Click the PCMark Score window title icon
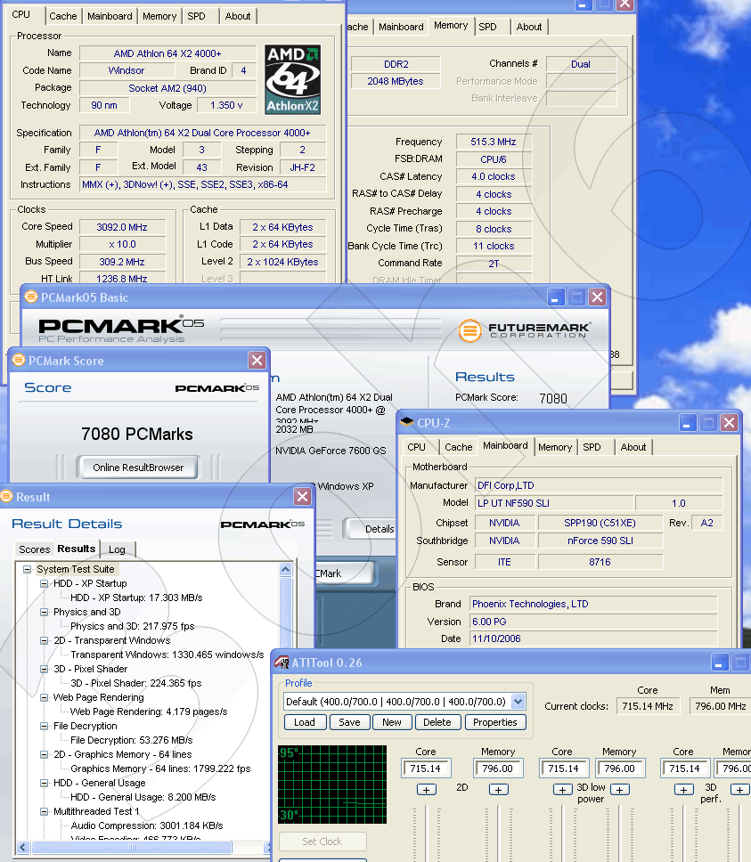Image resolution: width=751 pixels, height=862 pixels. pos(19,360)
